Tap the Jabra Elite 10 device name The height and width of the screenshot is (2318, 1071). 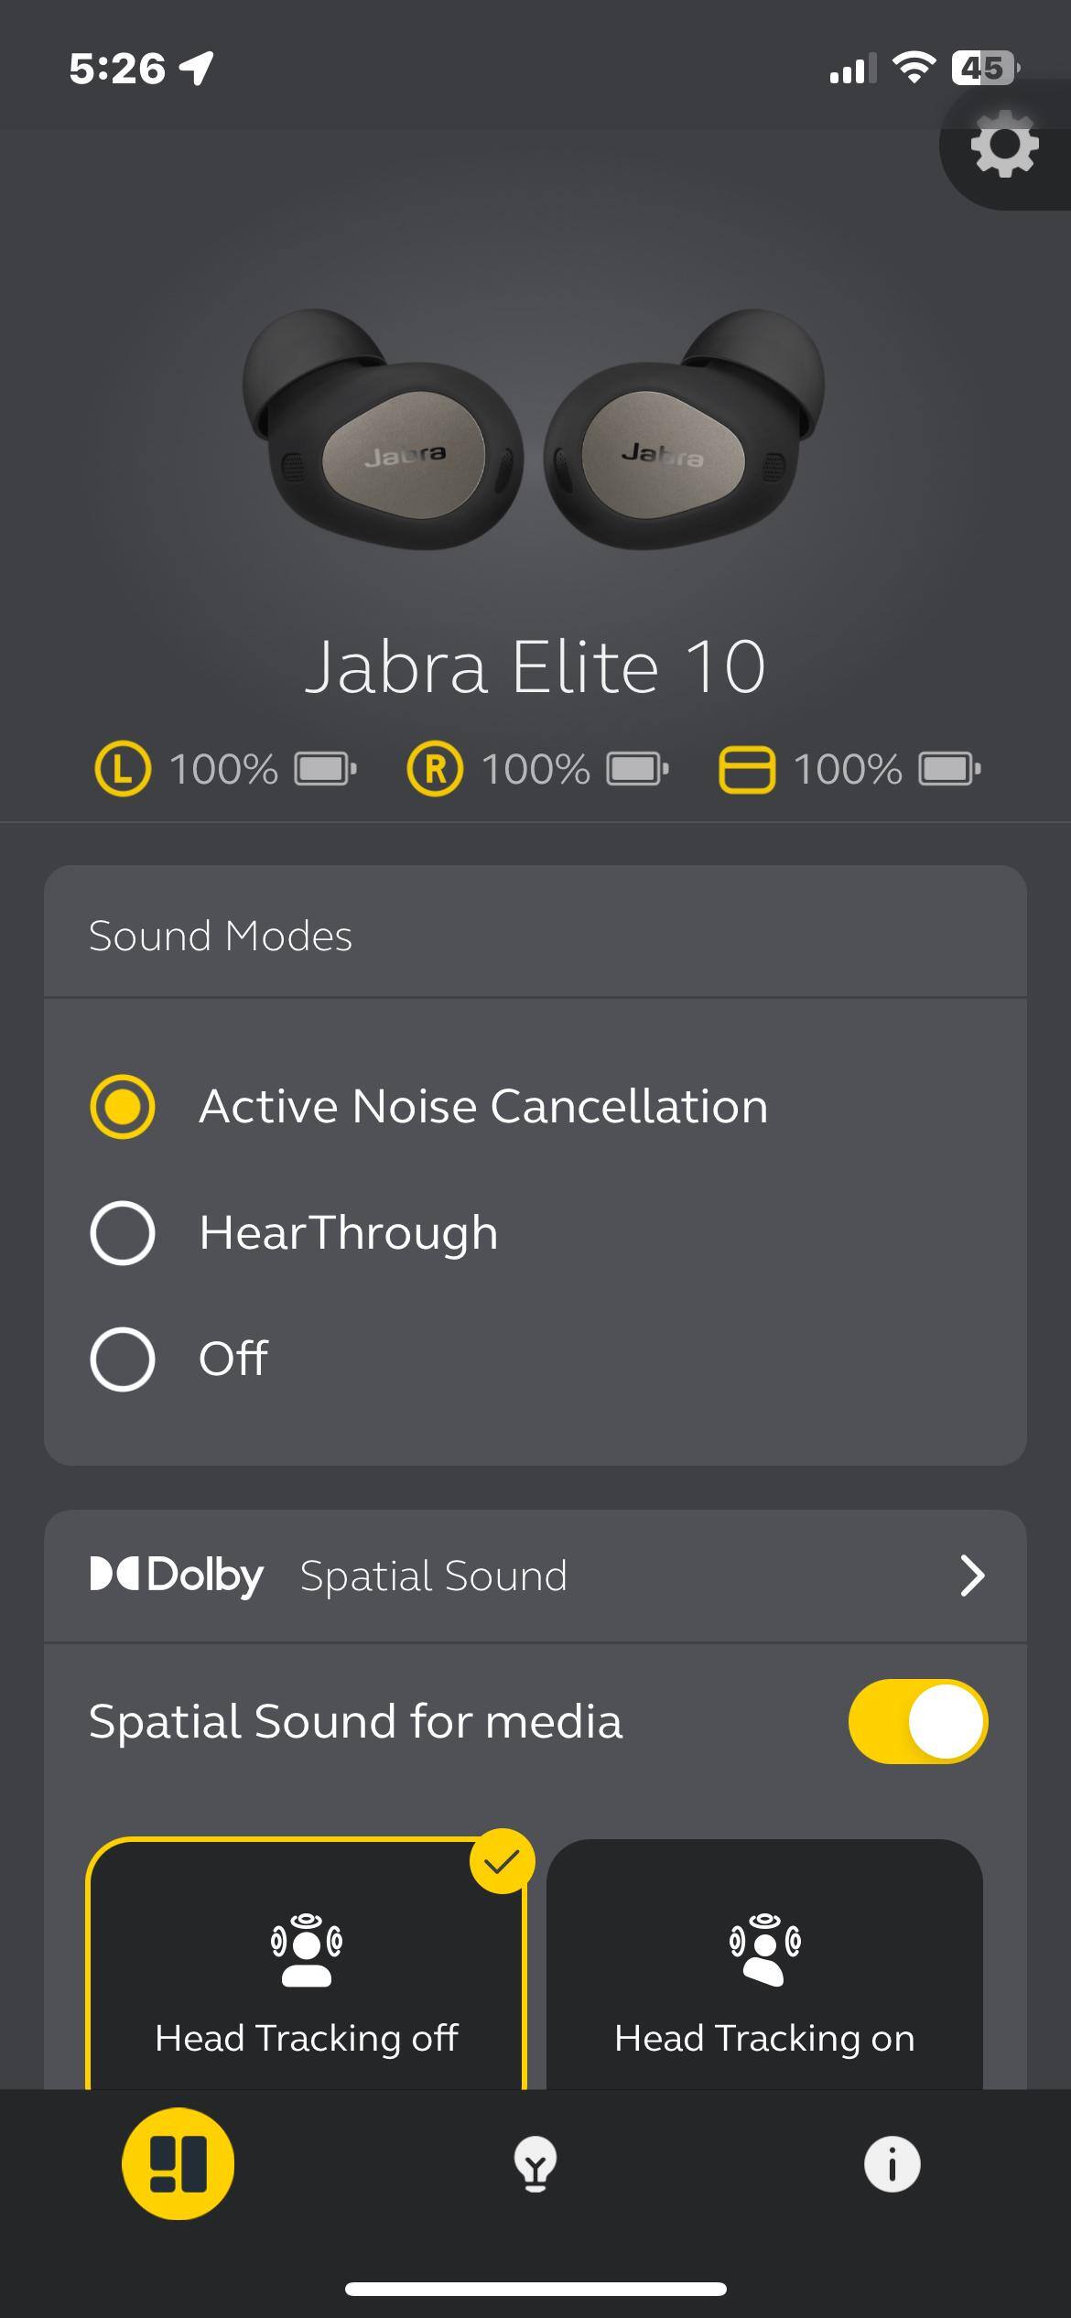(535, 666)
